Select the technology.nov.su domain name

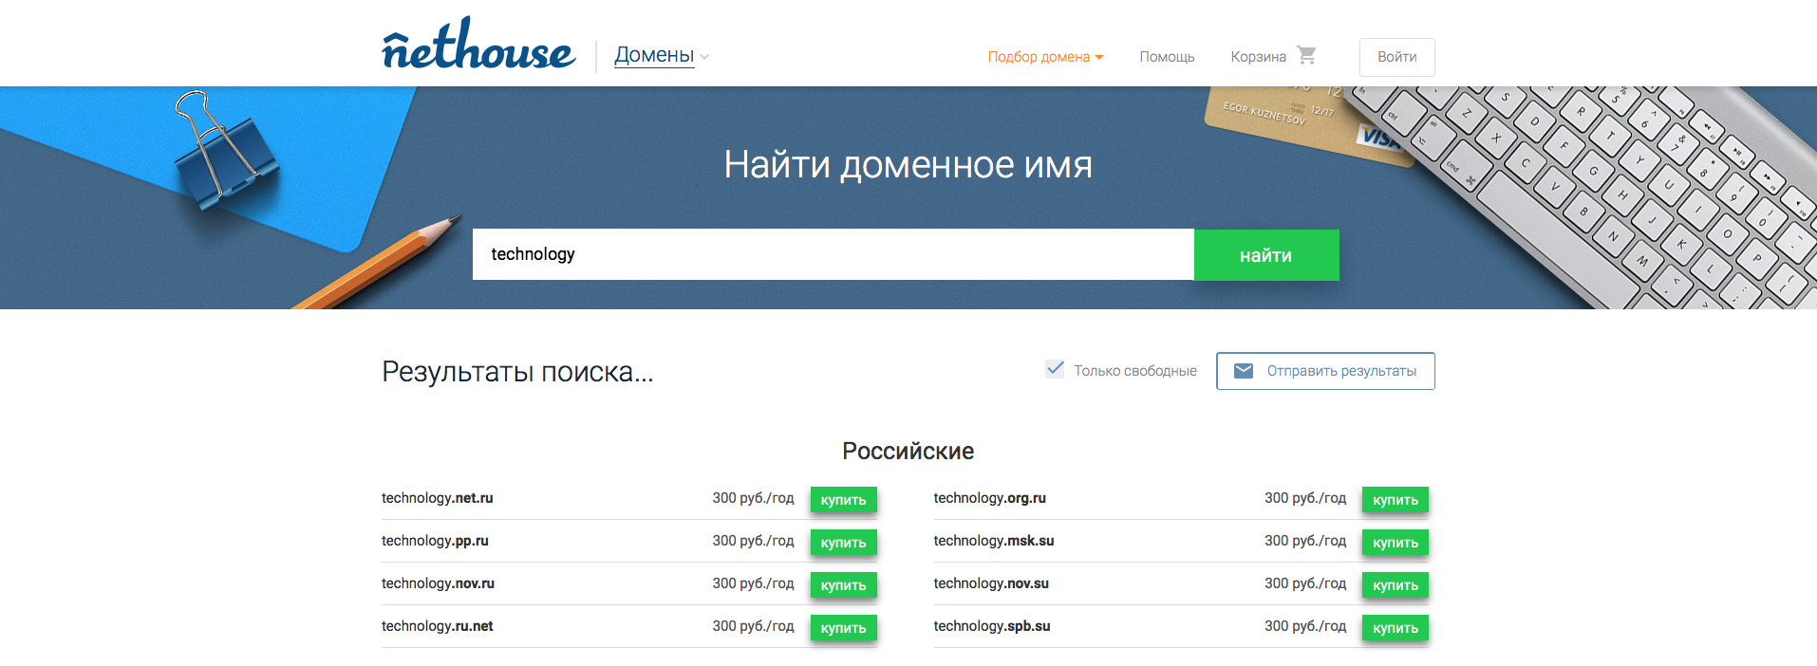coord(991,583)
